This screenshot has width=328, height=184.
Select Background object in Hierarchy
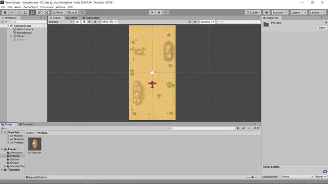(x=24, y=33)
